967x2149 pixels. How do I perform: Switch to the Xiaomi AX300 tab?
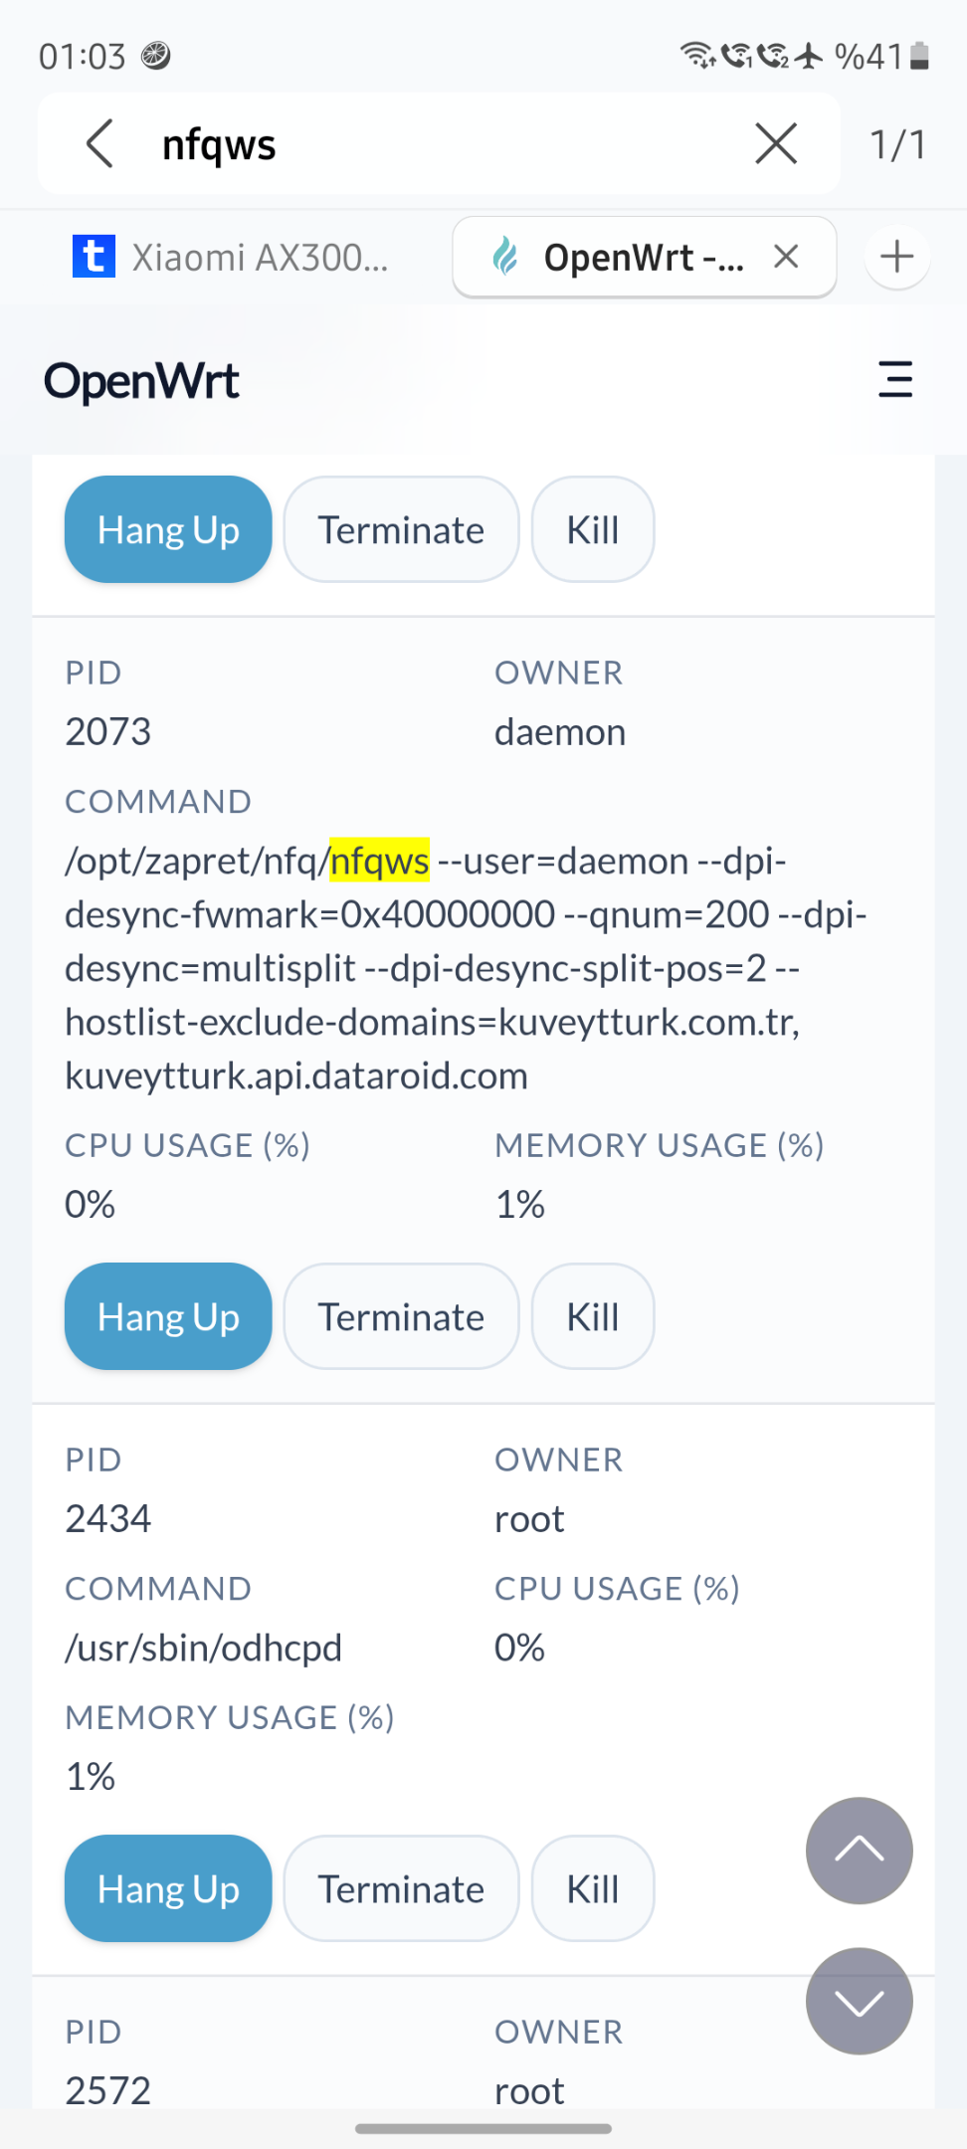pos(231,257)
